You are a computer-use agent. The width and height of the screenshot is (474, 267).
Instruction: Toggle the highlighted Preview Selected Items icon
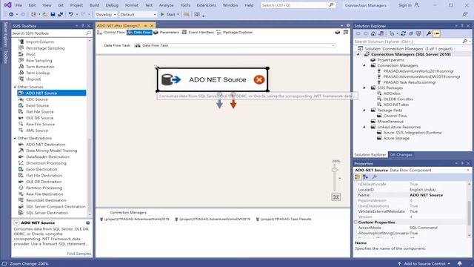coord(436,33)
